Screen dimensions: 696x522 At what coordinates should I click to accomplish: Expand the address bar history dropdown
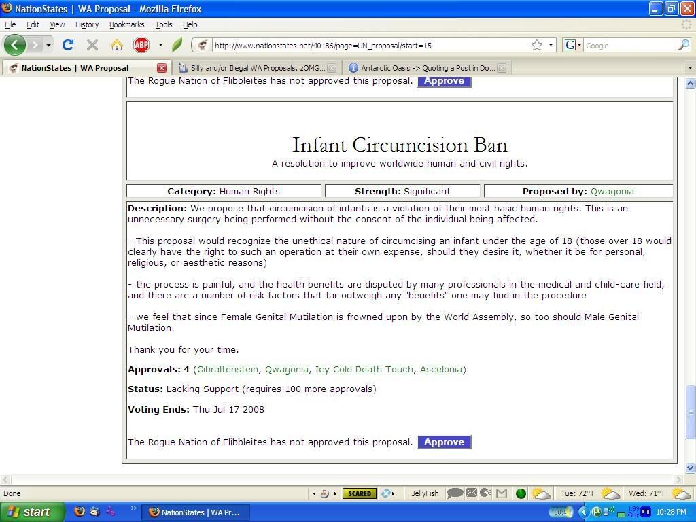point(551,46)
